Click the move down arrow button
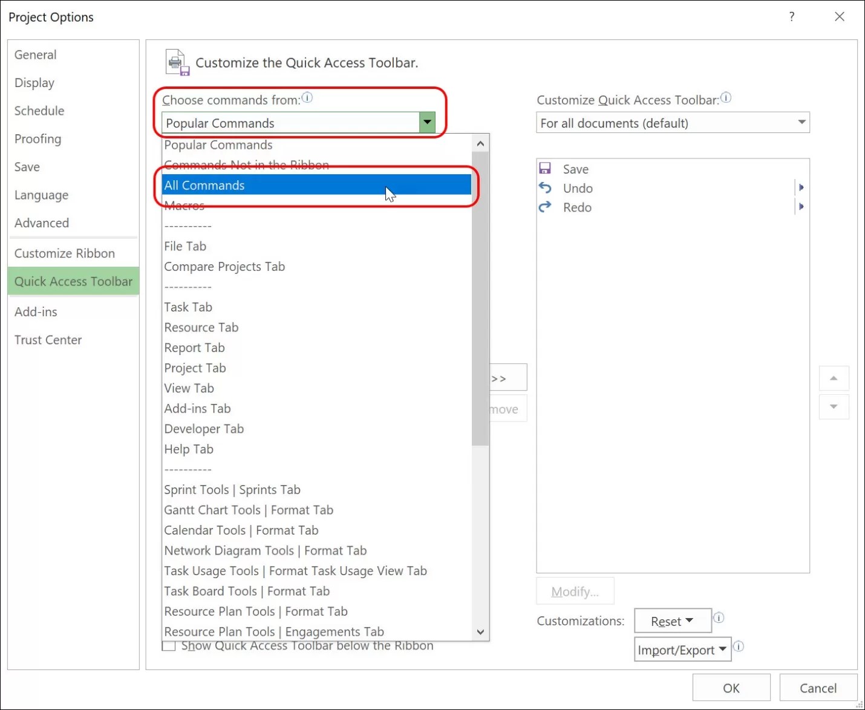This screenshot has width=865, height=710. [834, 407]
